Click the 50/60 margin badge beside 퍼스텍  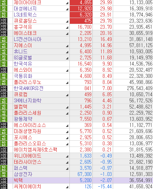[x=4, y=168]
